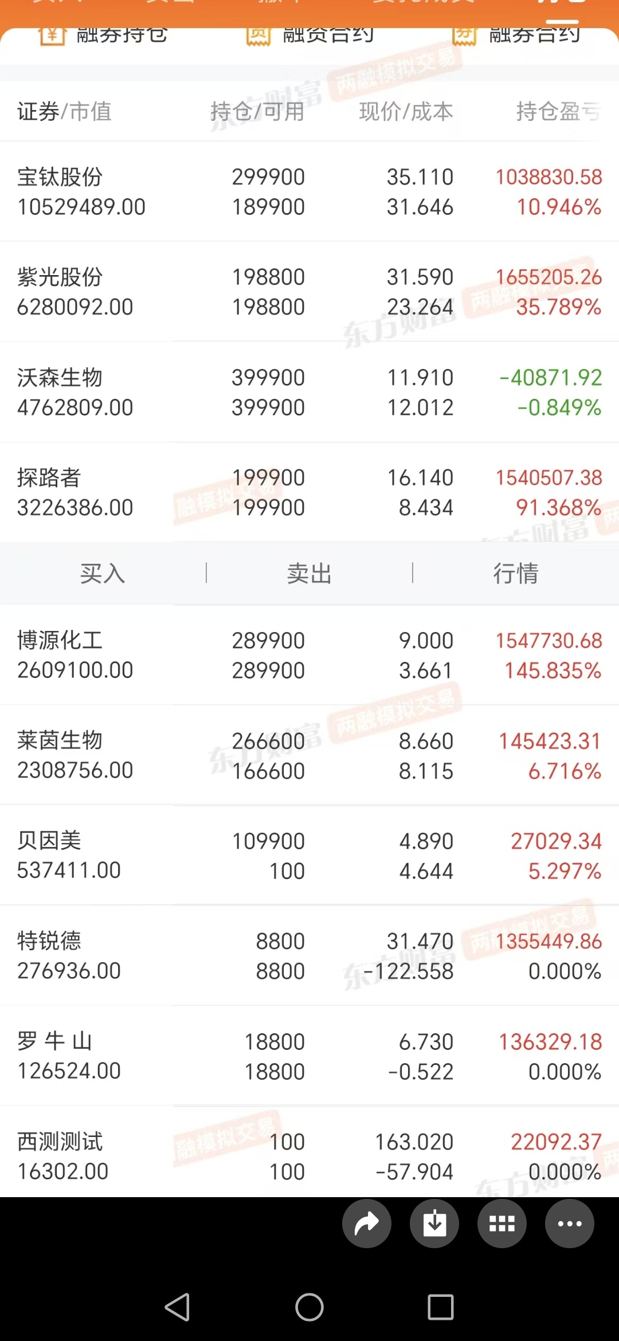This screenshot has width=619, height=1341.
Task: Switch to the 融券合约 tab
Action: click(x=516, y=36)
